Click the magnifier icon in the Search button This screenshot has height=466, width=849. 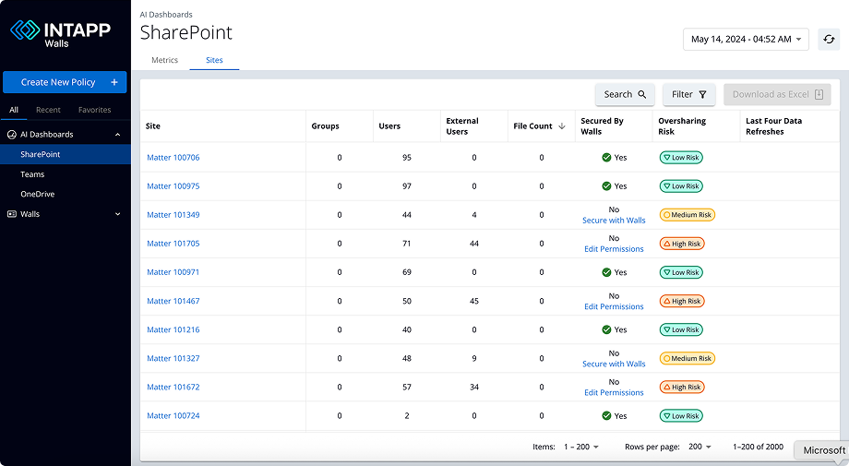point(642,94)
